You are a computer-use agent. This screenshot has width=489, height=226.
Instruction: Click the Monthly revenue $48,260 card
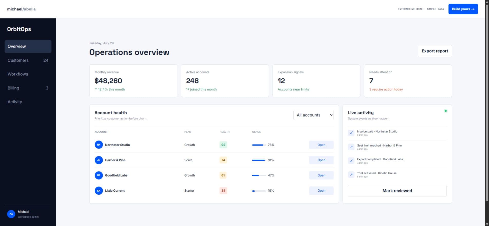point(133,81)
